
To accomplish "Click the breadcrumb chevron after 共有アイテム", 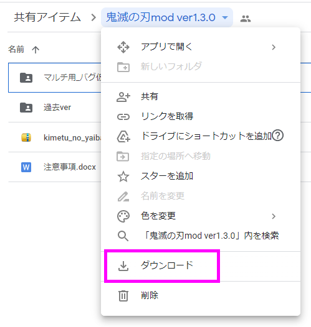I will pos(93,17).
